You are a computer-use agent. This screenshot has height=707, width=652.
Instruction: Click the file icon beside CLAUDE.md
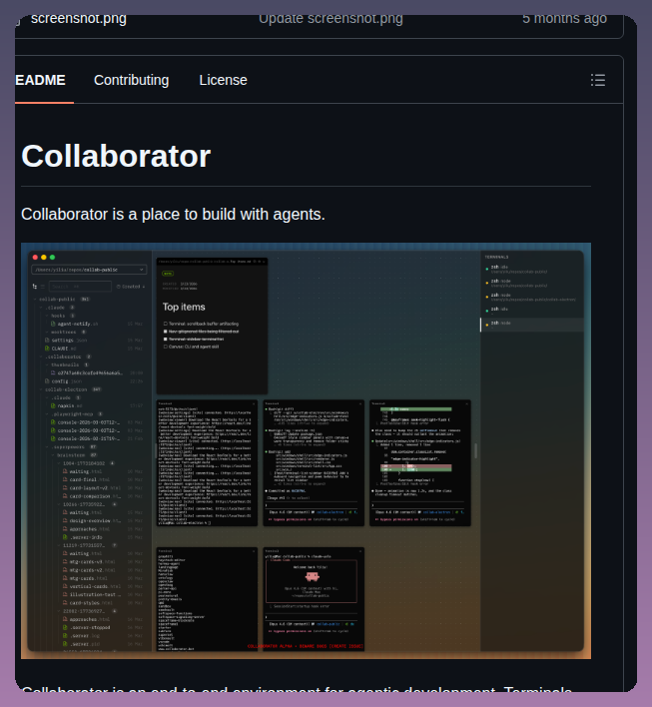pyautogui.click(x=47, y=349)
